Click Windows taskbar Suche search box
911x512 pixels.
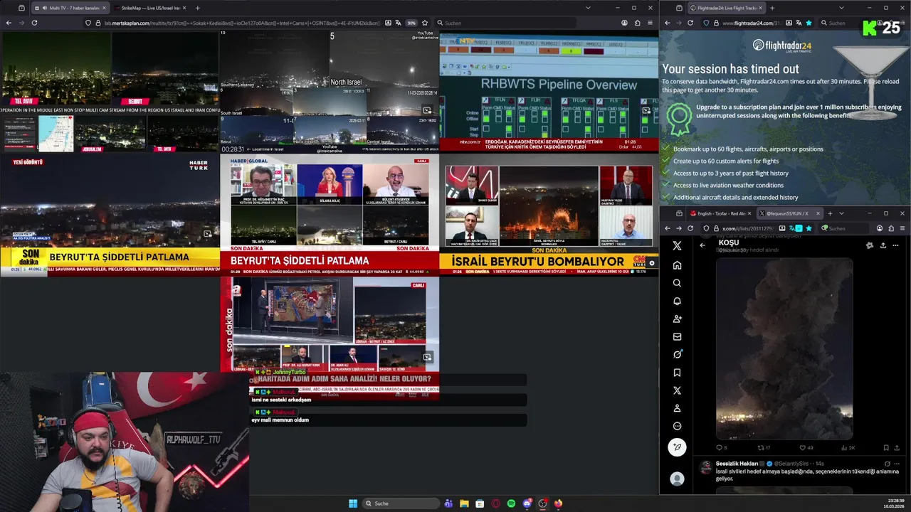(x=400, y=503)
